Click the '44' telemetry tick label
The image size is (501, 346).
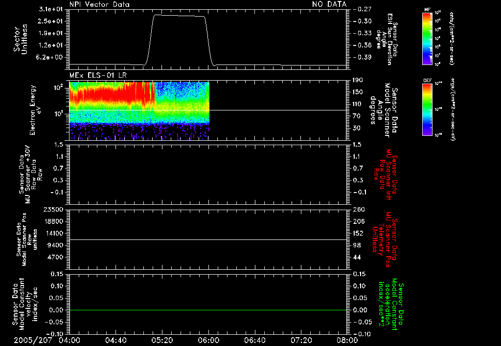click(357, 257)
